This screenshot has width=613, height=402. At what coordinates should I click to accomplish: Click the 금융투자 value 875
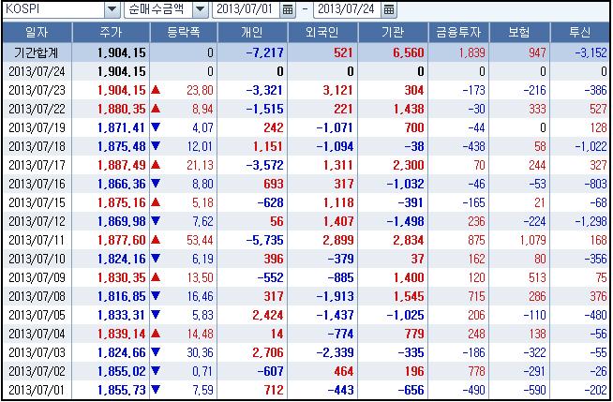[476, 240]
